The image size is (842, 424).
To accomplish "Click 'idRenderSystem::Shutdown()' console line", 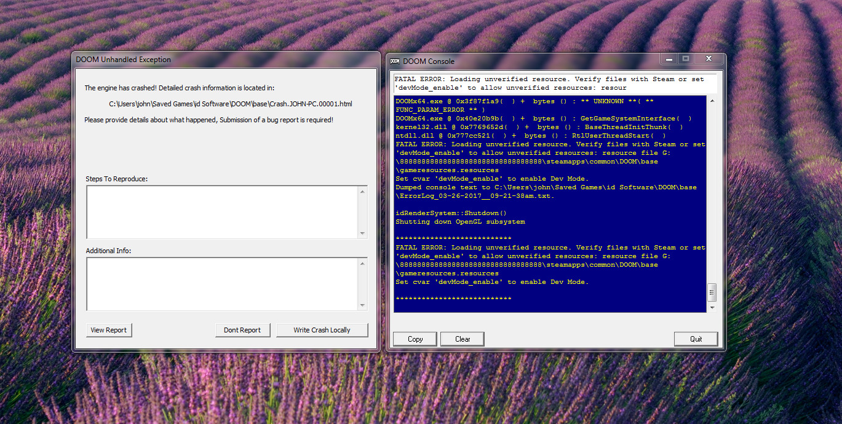I will pos(451,213).
